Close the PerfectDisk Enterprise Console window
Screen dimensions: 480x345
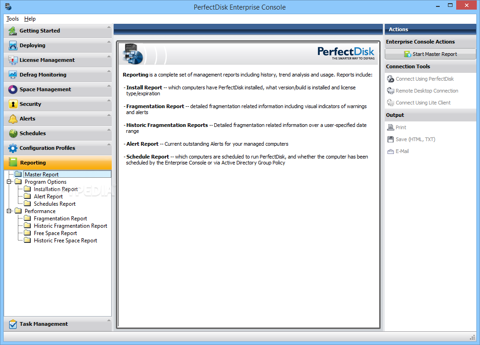pyautogui.click(x=467, y=5)
